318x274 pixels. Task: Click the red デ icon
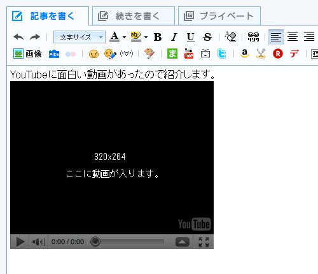(294, 54)
